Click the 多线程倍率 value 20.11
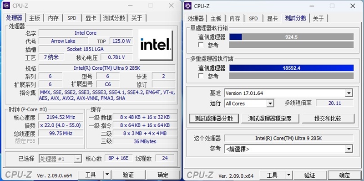The width and height of the screenshot is (364, 181). (x=335, y=103)
